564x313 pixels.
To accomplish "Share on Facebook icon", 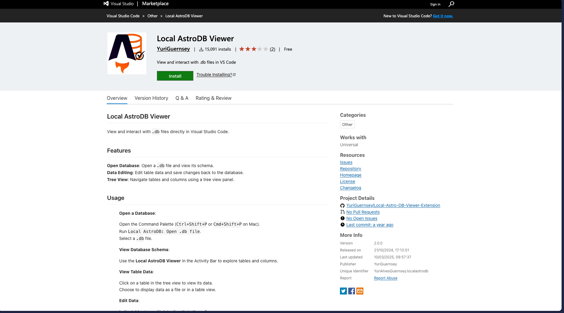I will [x=351, y=291].
